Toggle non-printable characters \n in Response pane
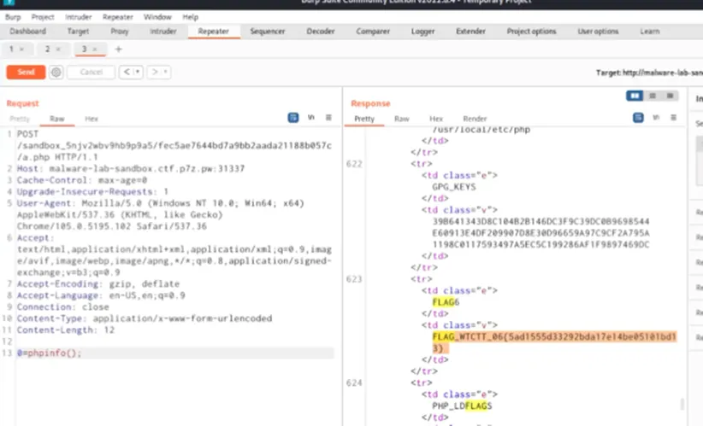The height and width of the screenshot is (426, 703). pos(656,118)
